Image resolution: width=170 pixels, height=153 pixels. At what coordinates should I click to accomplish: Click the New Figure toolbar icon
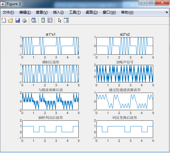pos(4,20)
